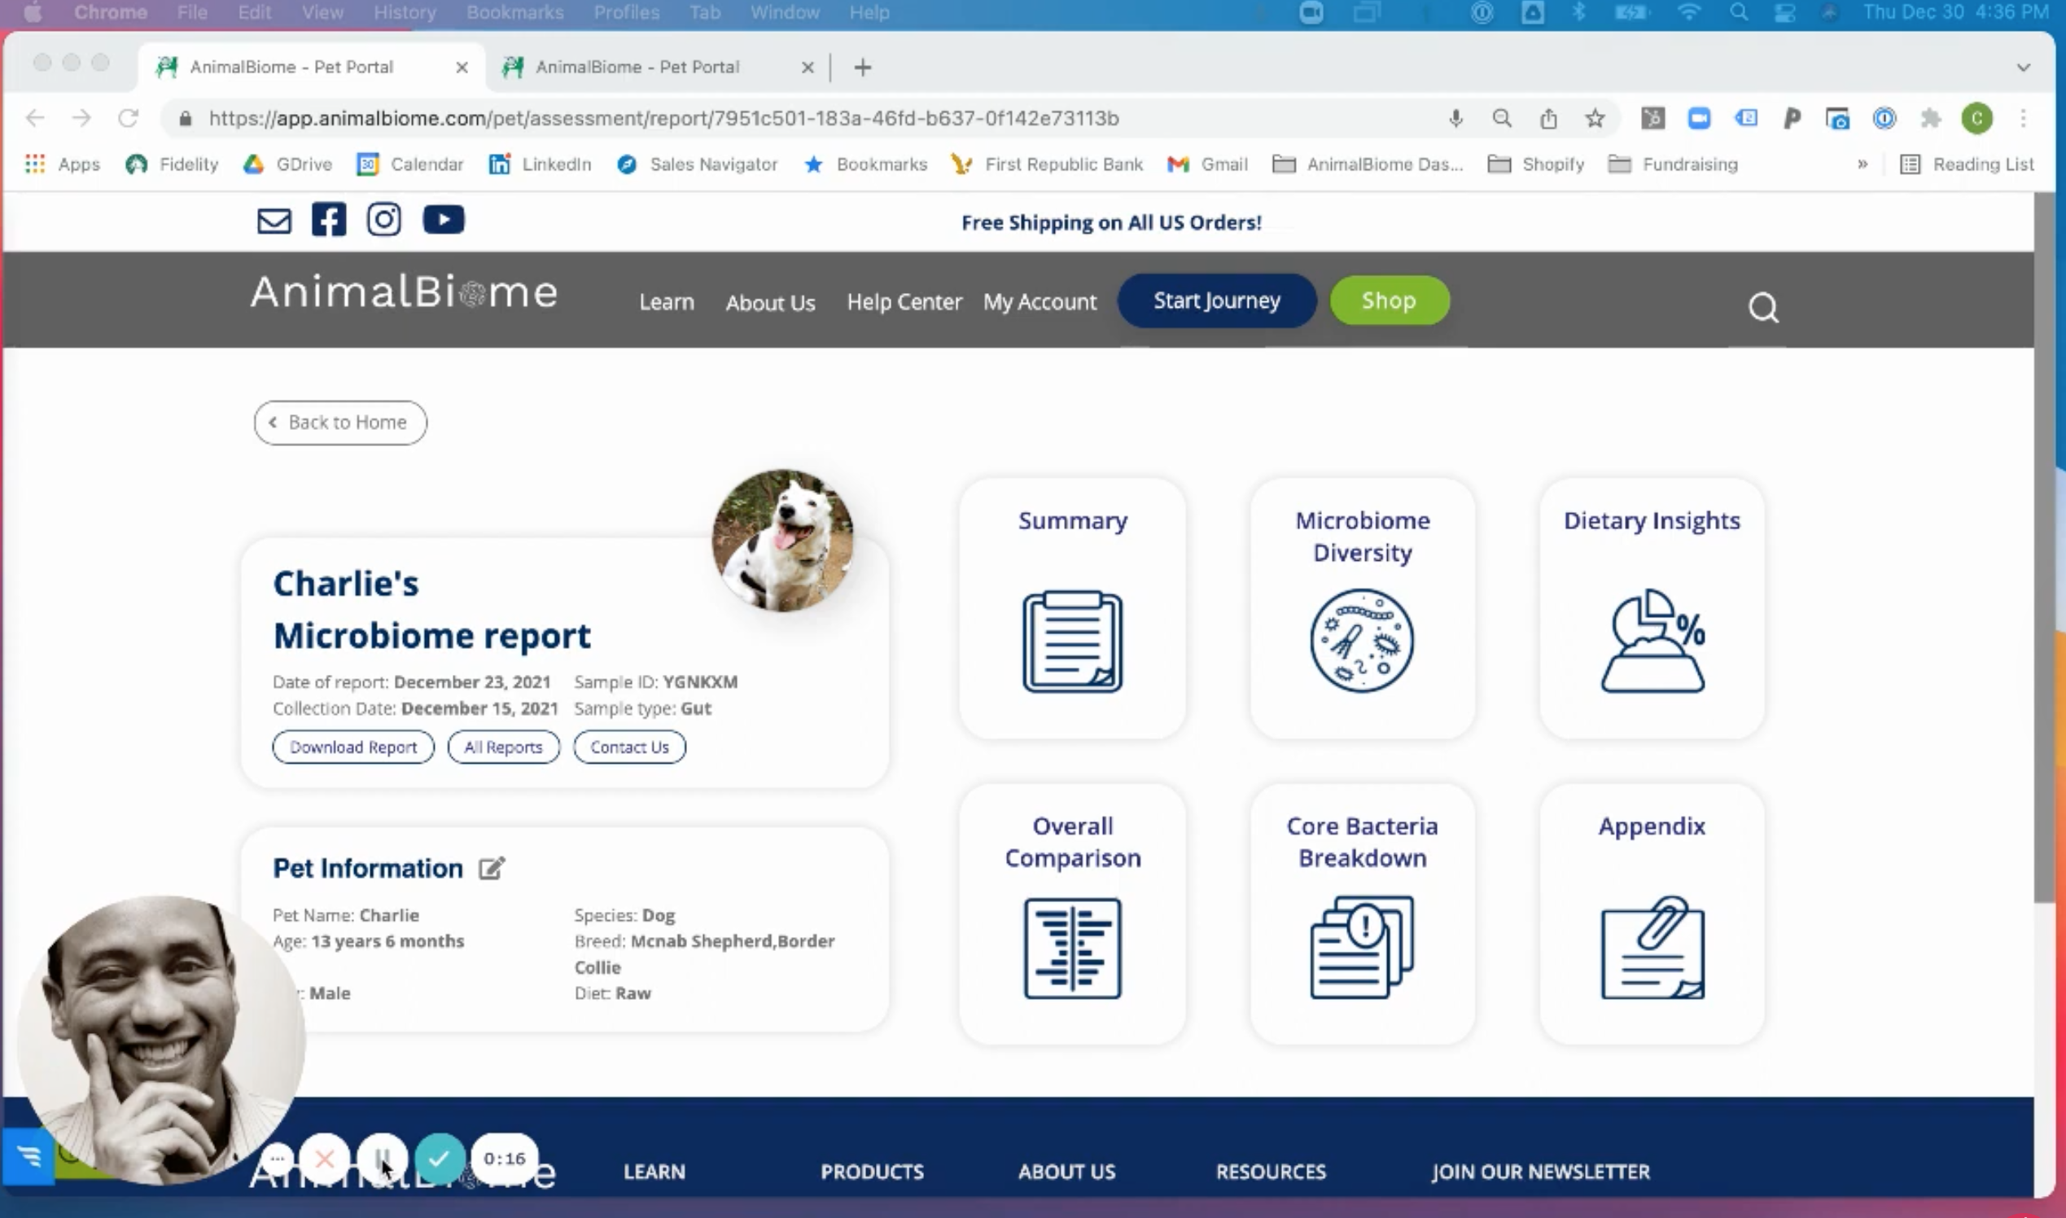This screenshot has width=2066, height=1218.
Task: Open Help Center in the navigation
Action: (904, 302)
